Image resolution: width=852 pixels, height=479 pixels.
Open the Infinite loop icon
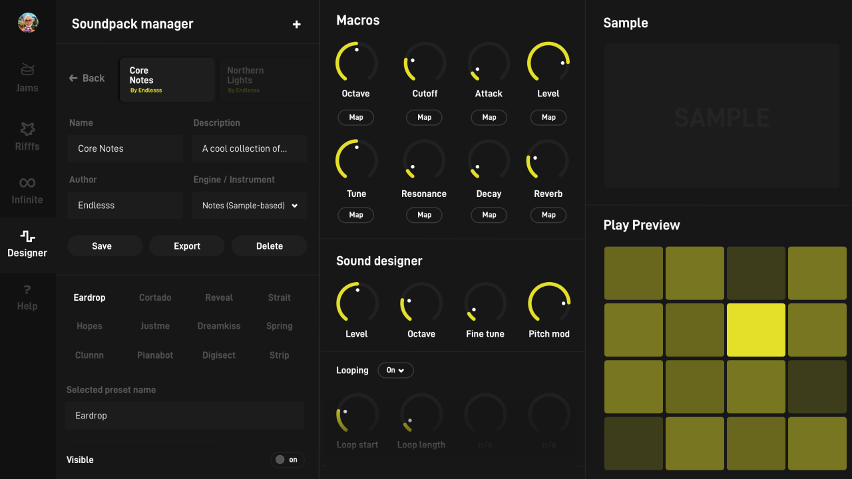[x=27, y=183]
